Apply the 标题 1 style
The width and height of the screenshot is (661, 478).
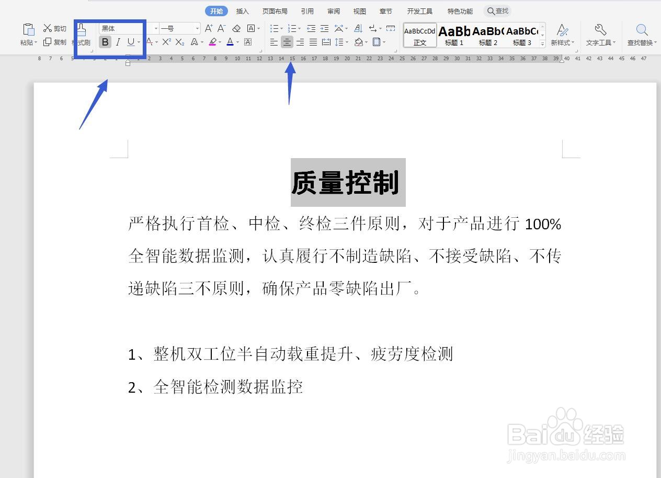point(454,35)
